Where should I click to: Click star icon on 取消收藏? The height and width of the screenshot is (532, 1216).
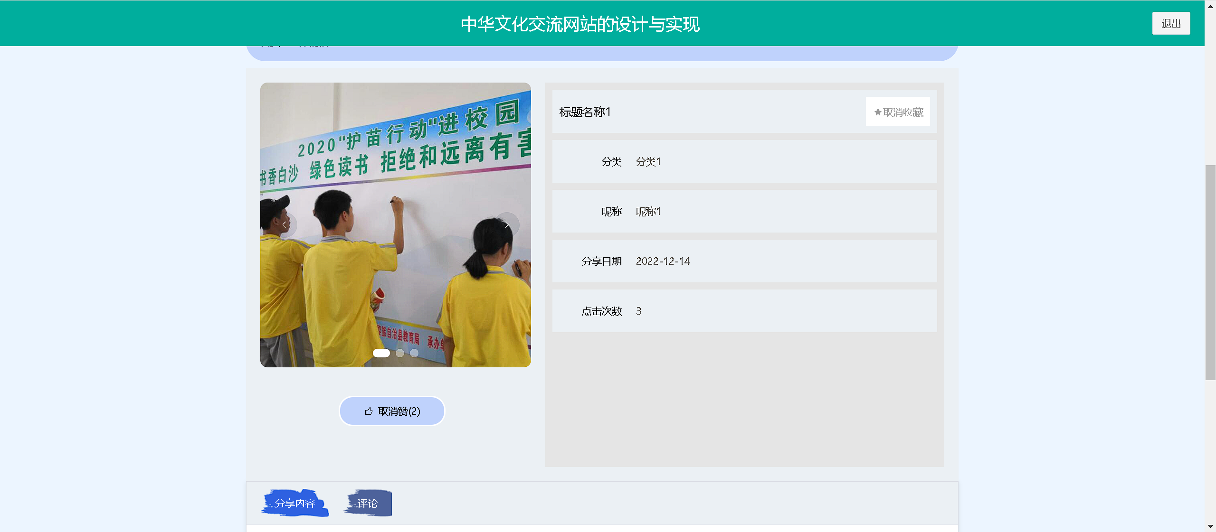coord(878,112)
